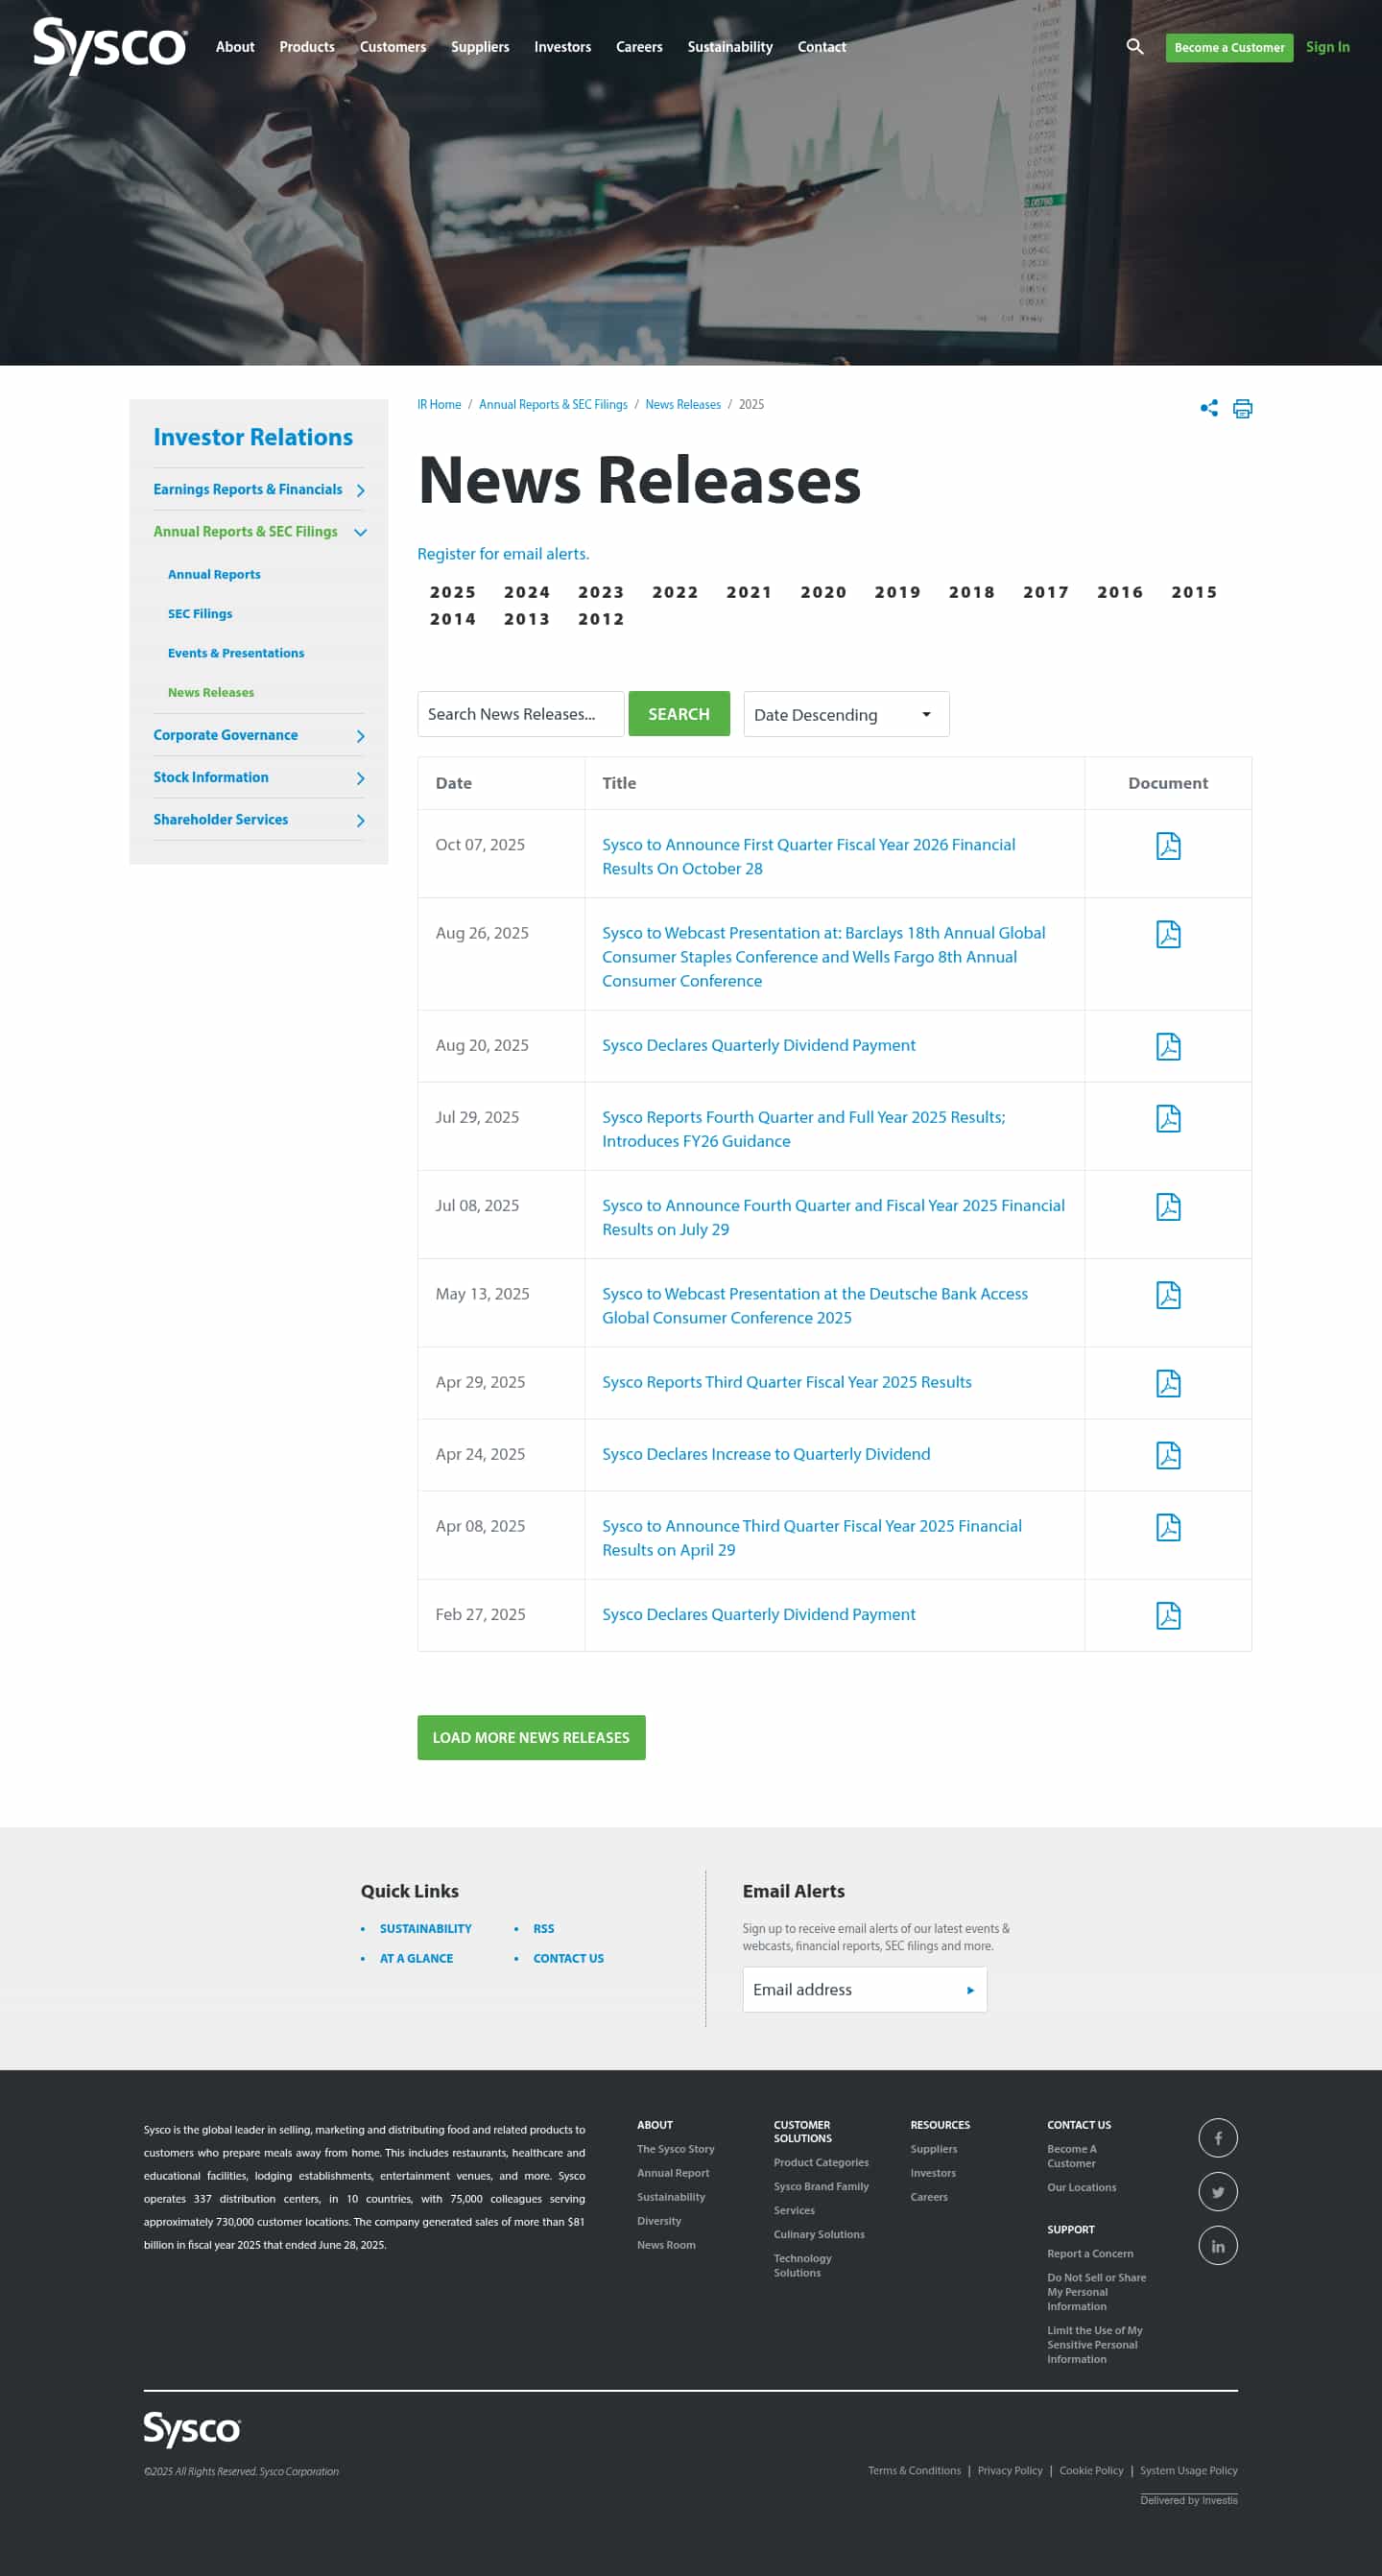Open the About menu in top navigation

coord(235,47)
